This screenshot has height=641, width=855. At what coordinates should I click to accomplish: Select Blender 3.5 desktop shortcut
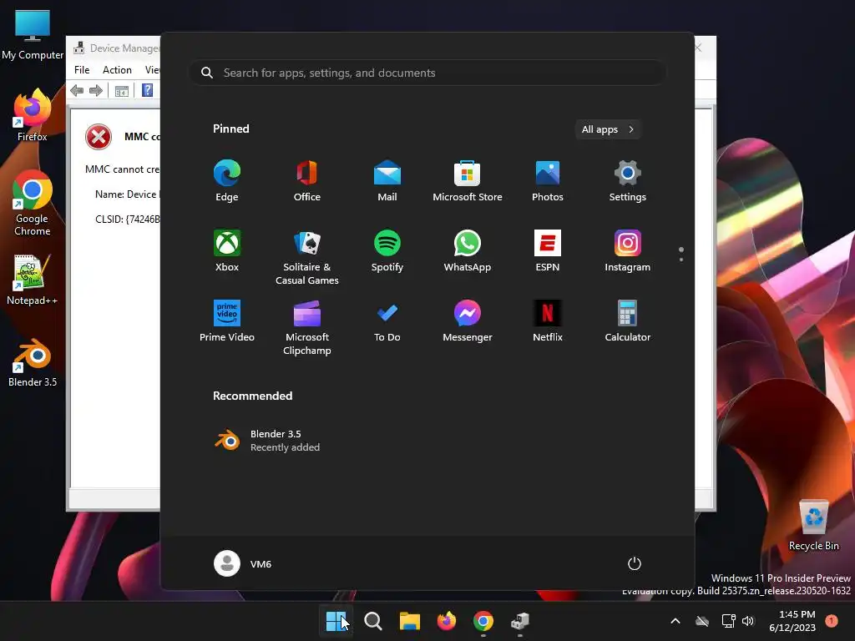33,363
